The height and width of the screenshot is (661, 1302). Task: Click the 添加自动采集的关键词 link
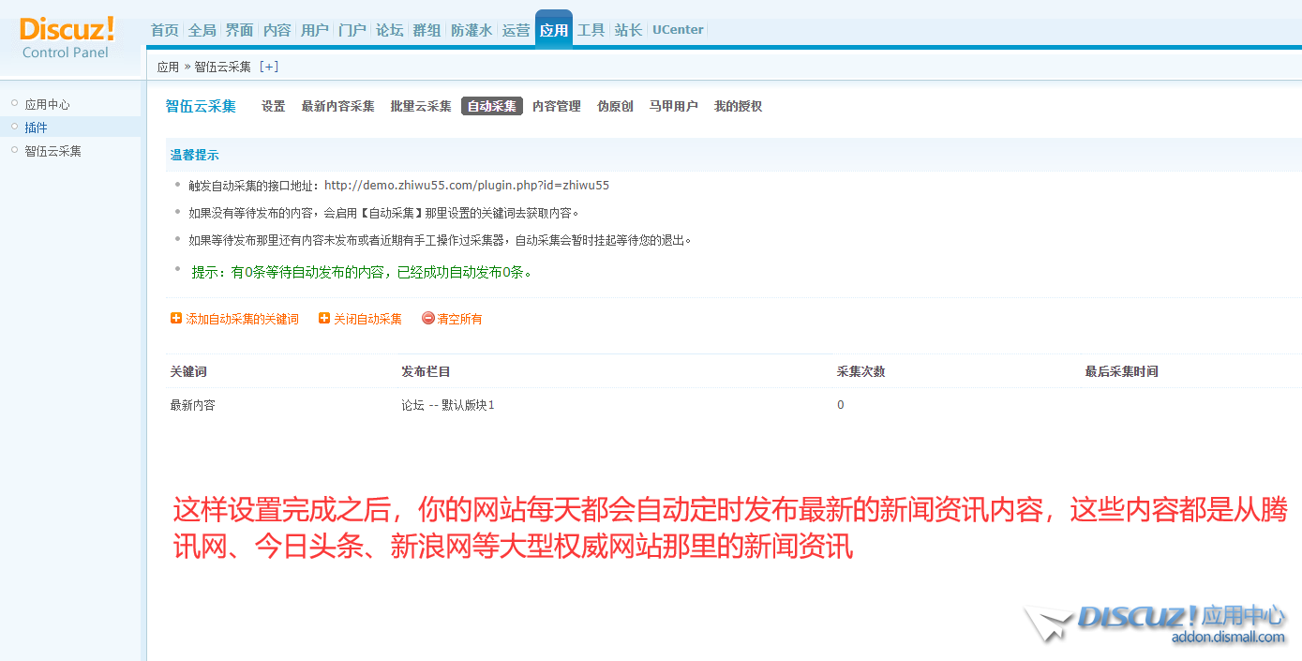[x=242, y=319]
